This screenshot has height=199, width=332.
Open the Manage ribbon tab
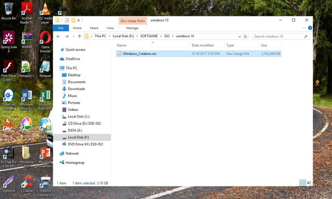132,28
